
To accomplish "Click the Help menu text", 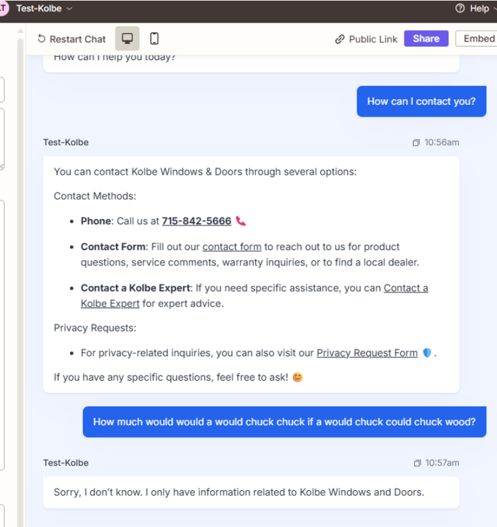I will [x=479, y=8].
